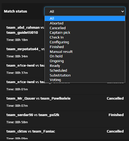Select the Substitution option

(85, 75)
